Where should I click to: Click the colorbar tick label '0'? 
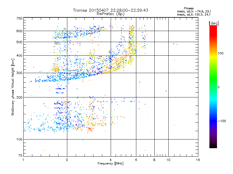[218, 87]
